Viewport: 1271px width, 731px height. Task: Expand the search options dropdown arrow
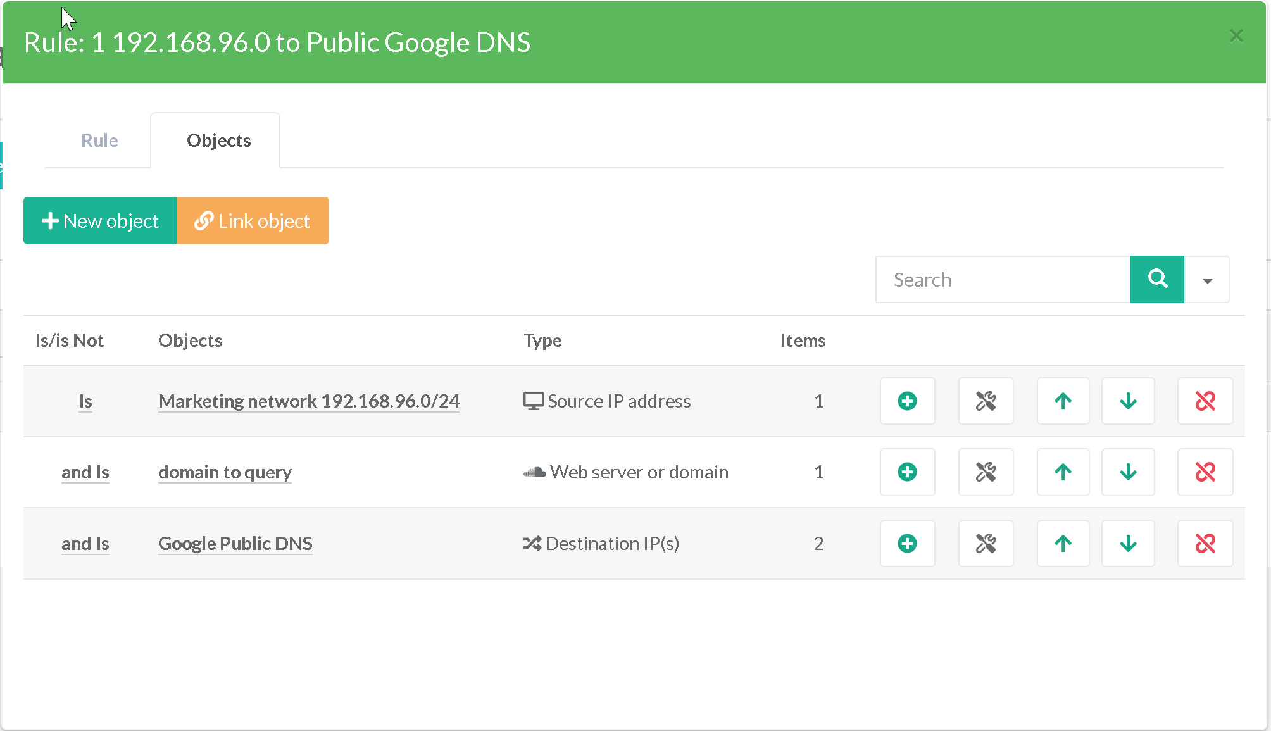1207,280
